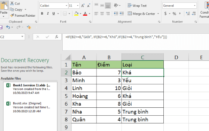The height and width of the screenshot is (131, 209).
Task: Decrease font size with smaller A icon
Action: pos(88,6)
